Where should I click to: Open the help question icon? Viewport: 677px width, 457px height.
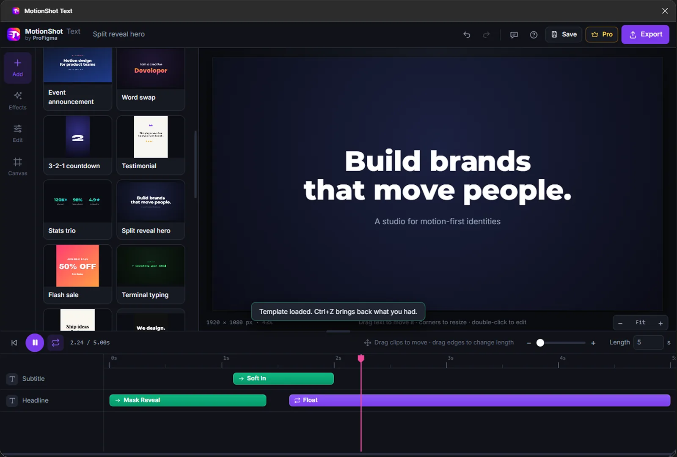point(534,35)
